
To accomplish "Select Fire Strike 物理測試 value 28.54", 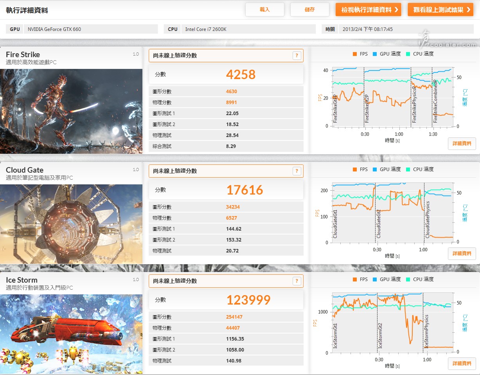I will pyautogui.click(x=232, y=135).
